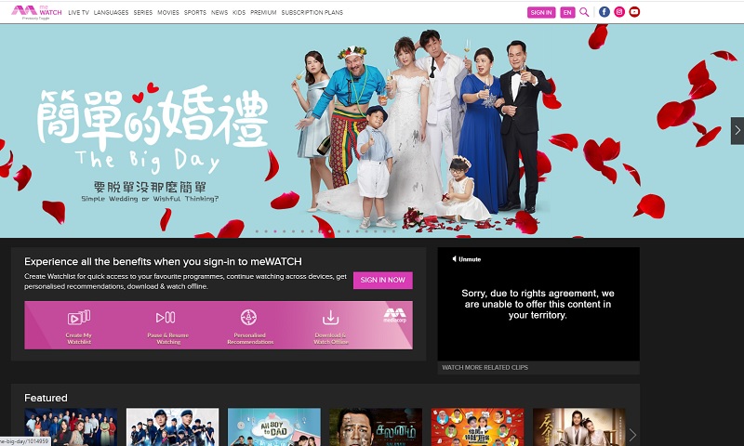Click the Download & Watch Offline icon
The width and height of the screenshot is (744, 446).
click(x=331, y=317)
